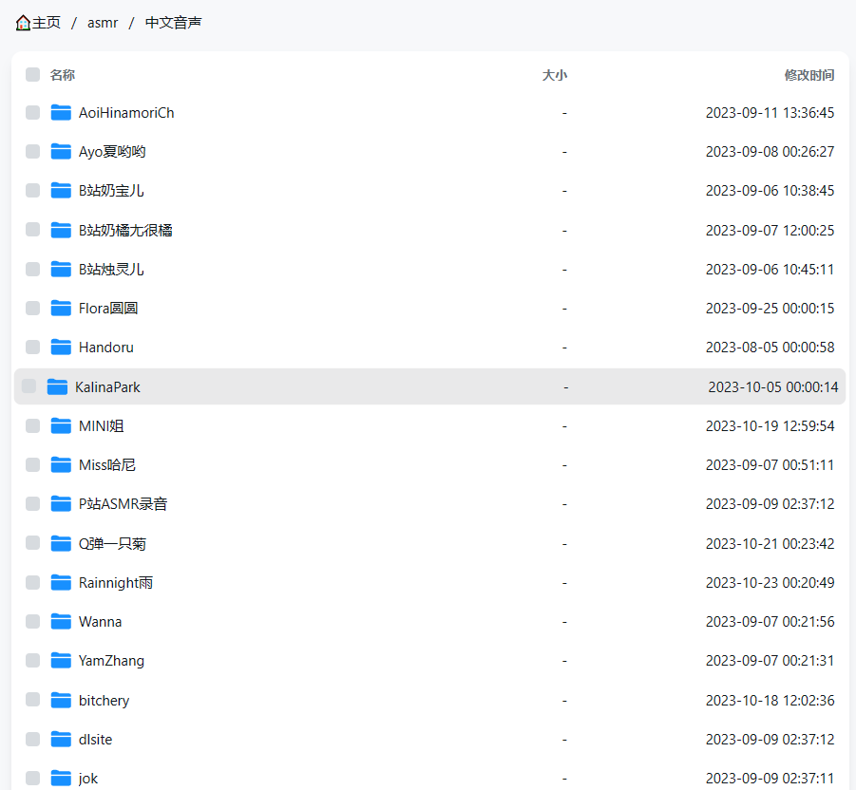Select the checkbox for MINI姐 folder
The width and height of the screenshot is (856, 790).
tap(33, 426)
